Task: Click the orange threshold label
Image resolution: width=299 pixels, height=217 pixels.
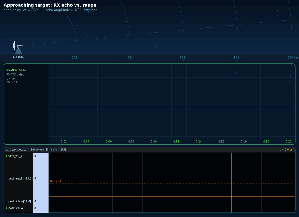Action: [x=56, y=181]
